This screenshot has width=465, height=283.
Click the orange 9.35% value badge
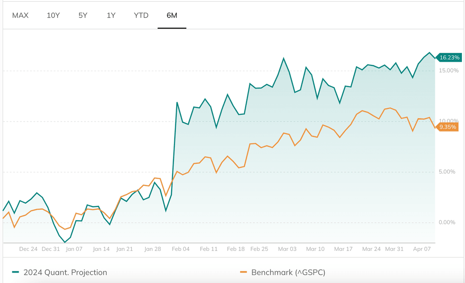pos(448,127)
